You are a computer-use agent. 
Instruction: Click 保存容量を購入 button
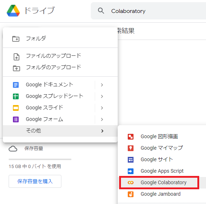point(35,181)
